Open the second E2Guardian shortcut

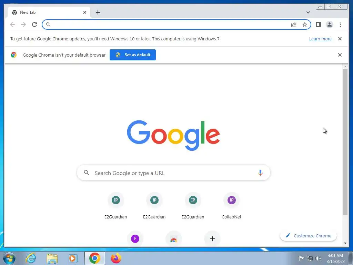[154, 206]
